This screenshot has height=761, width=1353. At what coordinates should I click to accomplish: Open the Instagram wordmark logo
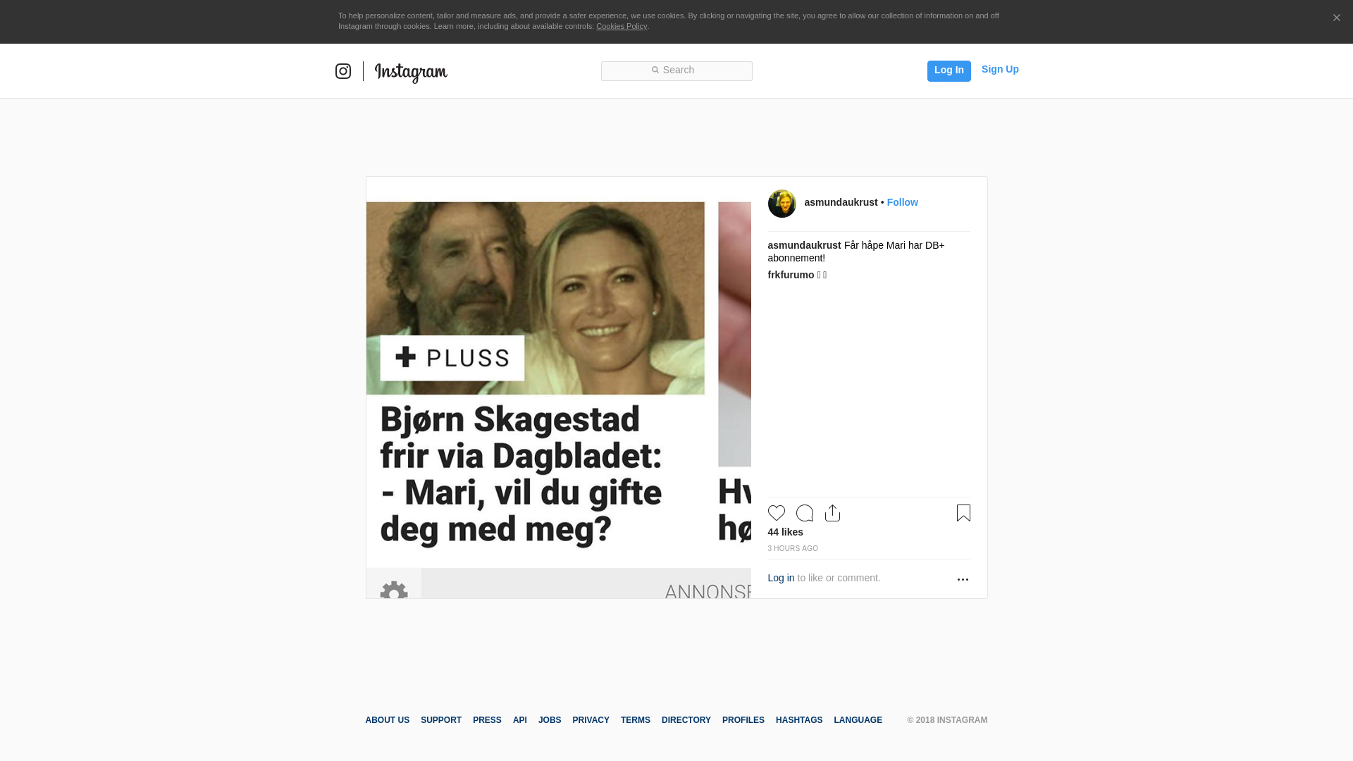point(411,73)
